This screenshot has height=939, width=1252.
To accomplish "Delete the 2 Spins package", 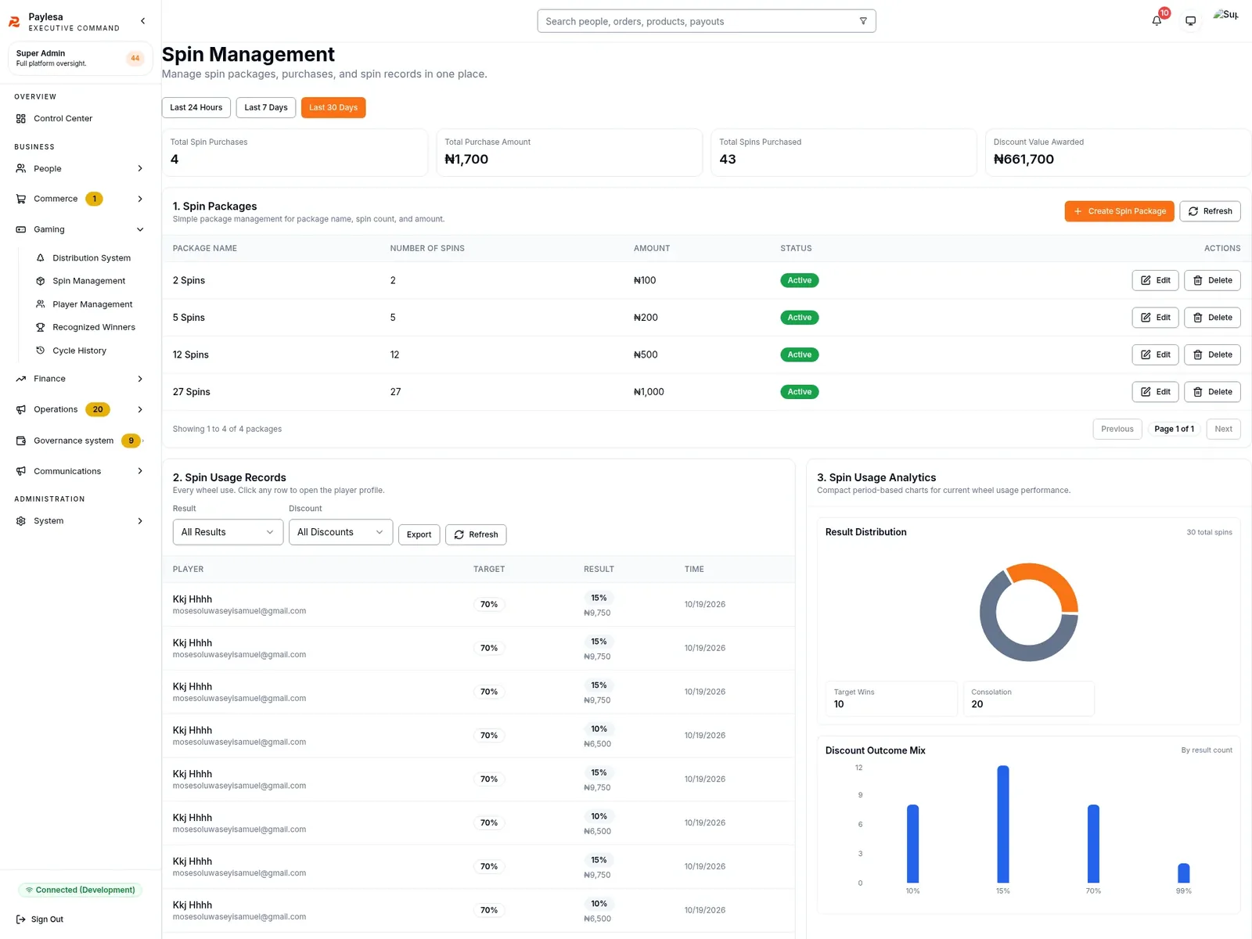I will pyautogui.click(x=1212, y=280).
